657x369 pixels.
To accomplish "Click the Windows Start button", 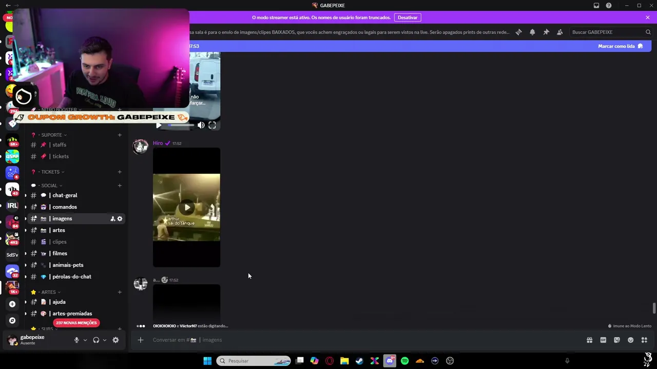I will coord(207,361).
